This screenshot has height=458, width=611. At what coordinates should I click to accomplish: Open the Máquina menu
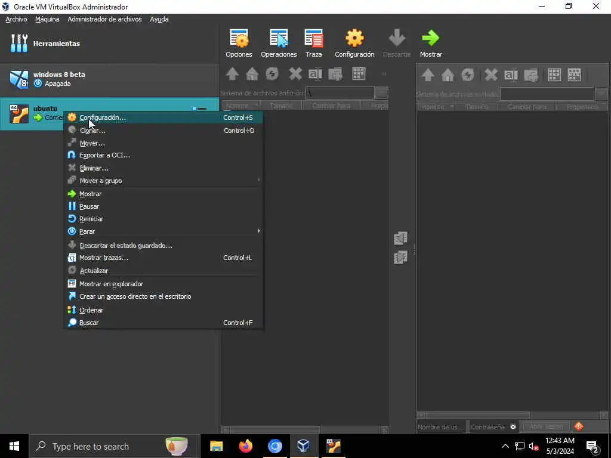pos(47,19)
